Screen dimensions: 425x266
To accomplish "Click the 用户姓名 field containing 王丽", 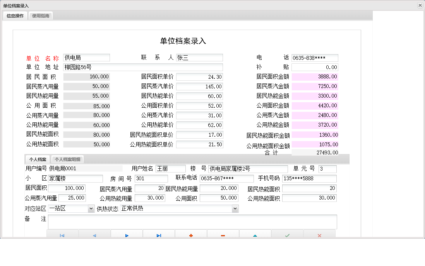I will (x=170, y=168).
